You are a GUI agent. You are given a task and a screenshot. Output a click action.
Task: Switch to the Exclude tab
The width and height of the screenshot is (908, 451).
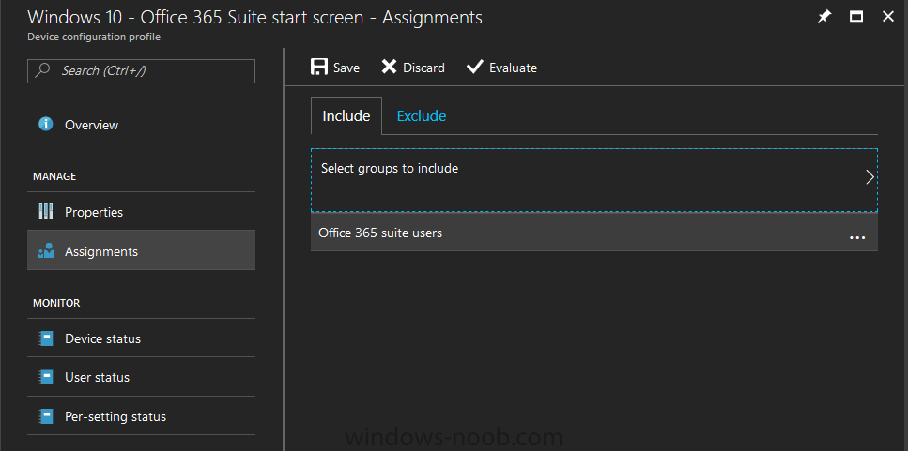(421, 115)
